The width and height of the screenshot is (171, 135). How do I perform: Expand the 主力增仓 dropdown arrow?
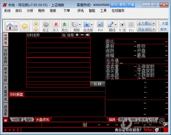(154, 23)
